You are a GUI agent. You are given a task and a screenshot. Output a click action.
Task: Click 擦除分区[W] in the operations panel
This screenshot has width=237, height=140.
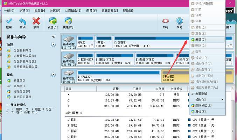tap(22, 91)
